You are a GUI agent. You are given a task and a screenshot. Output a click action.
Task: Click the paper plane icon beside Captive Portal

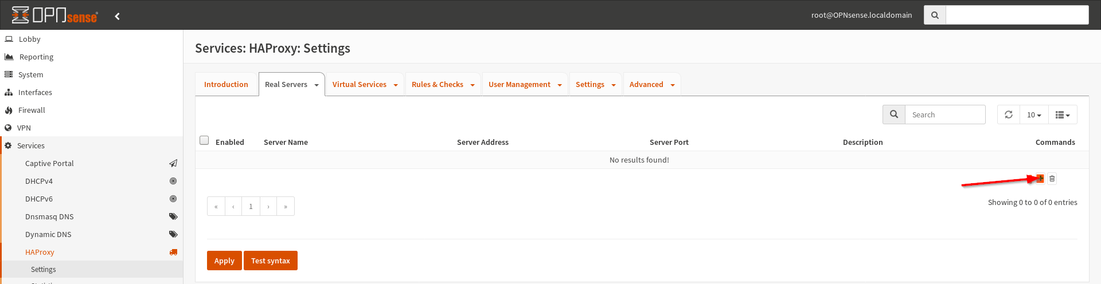(x=173, y=163)
